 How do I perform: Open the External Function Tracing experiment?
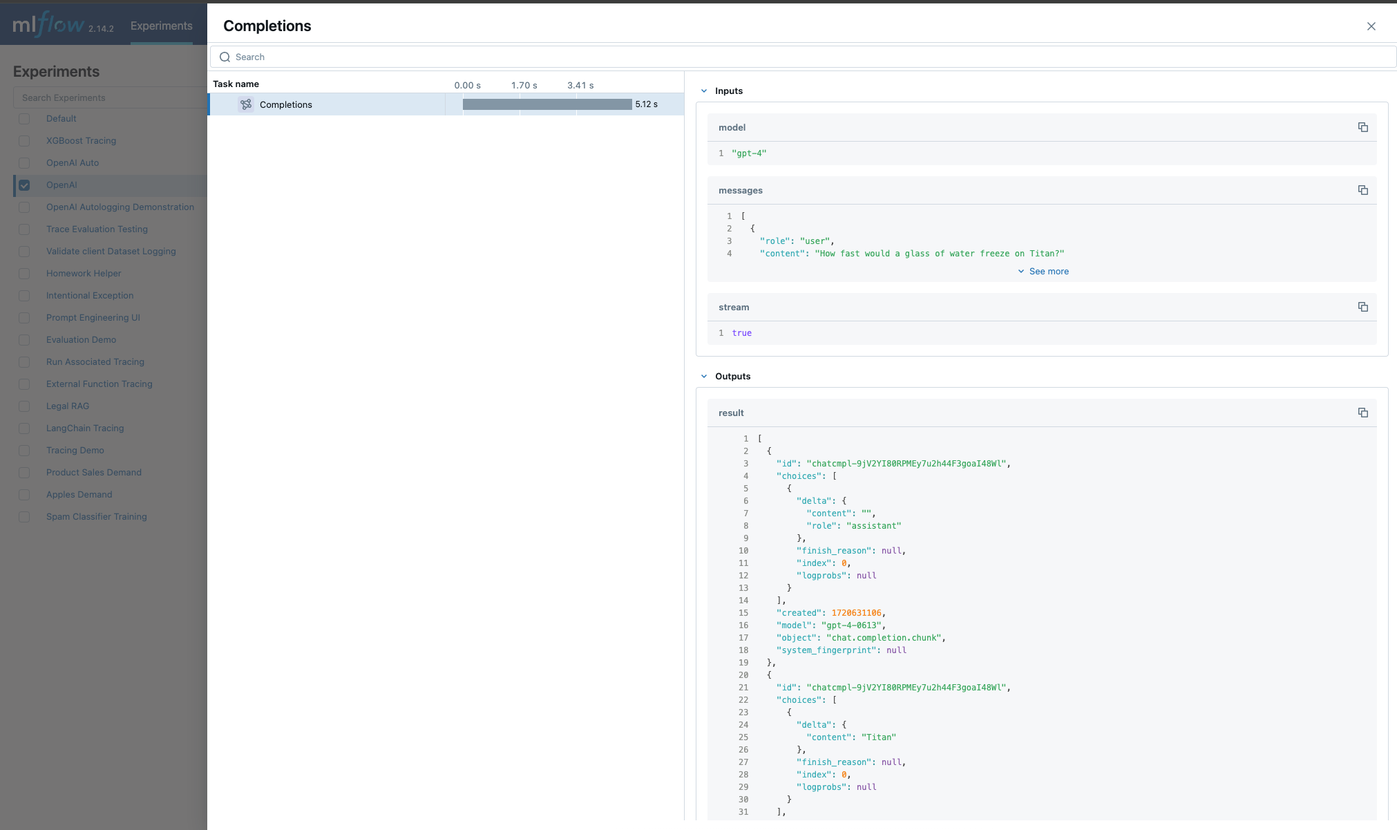(99, 384)
